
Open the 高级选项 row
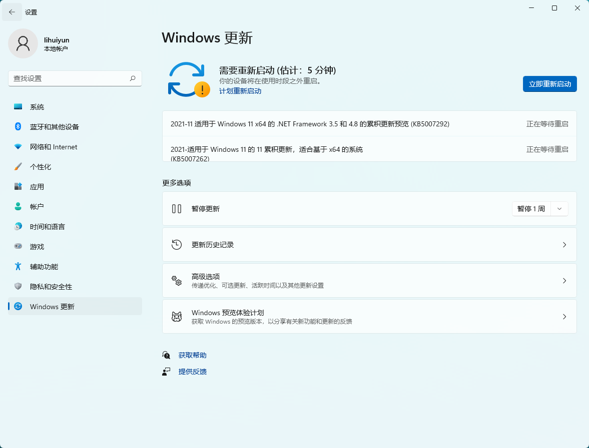[x=369, y=280]
